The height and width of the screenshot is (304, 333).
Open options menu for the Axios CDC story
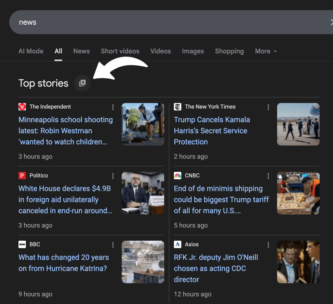pyautogui.click(x=268, y=245)
